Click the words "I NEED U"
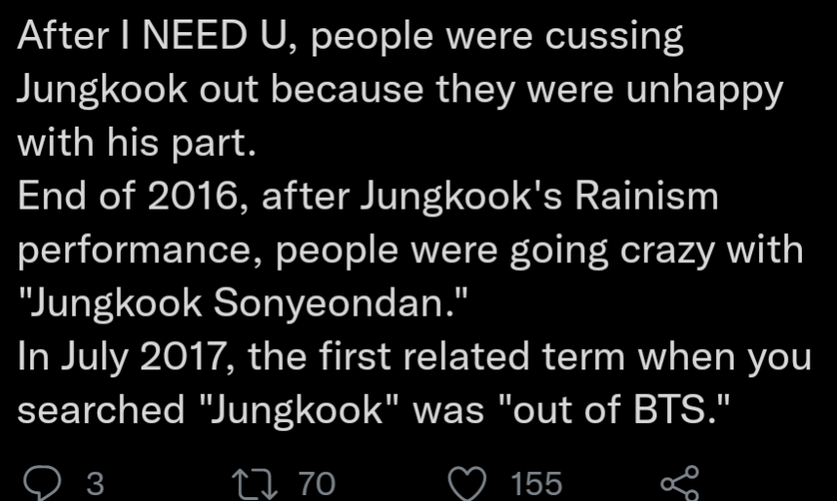The image size is (837, 501). tap(202, 37)
